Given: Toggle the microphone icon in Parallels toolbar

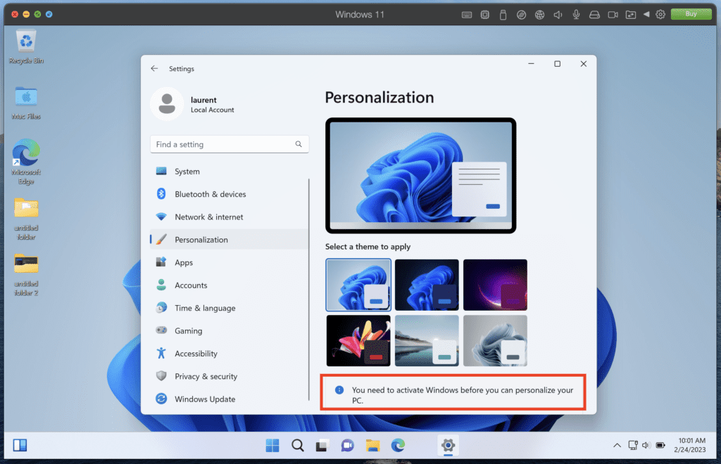Looking at the screenshot, I should (x=576, y=15).
